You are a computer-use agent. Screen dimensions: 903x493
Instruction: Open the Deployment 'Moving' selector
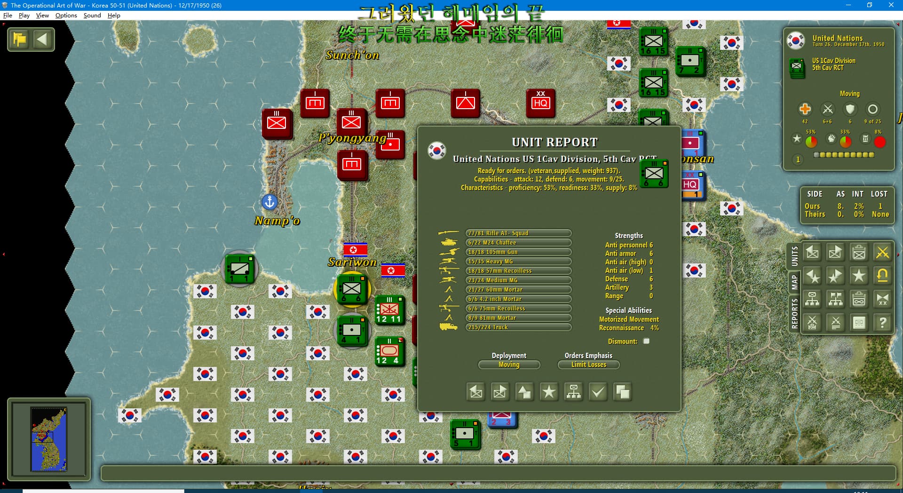(509, 365)
